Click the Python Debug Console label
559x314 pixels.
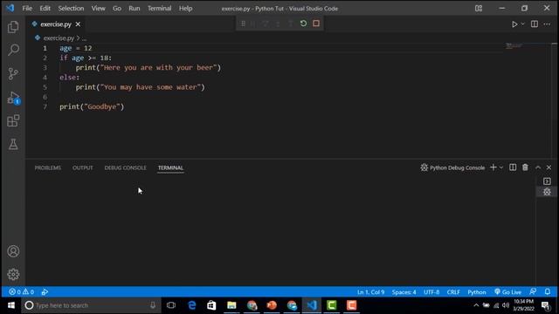pyautogui.click(x=457, y=167)
